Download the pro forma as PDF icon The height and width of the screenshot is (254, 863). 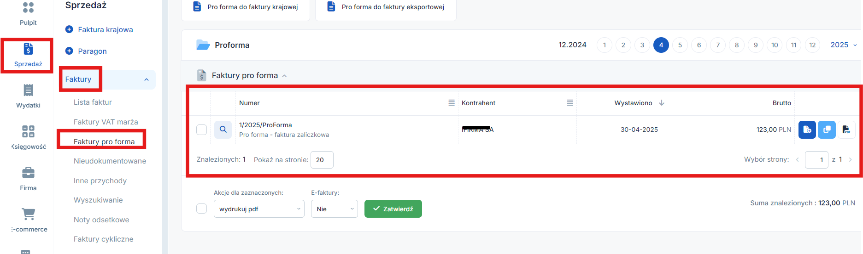(846, 130)
